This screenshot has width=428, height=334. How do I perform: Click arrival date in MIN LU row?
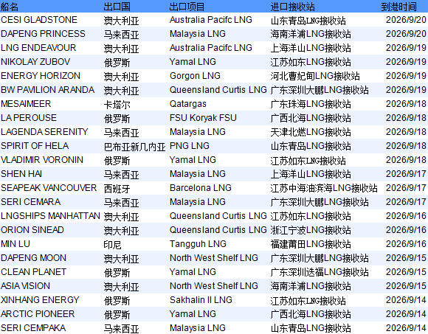[406, 244]
